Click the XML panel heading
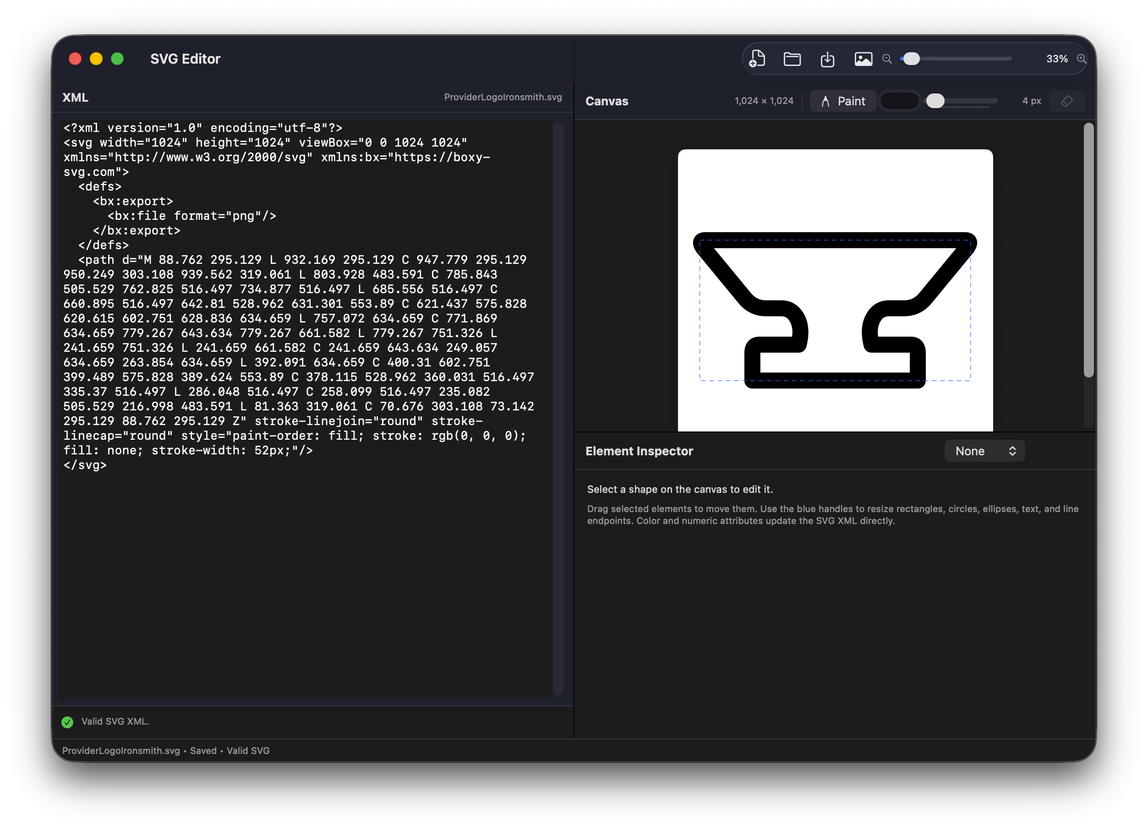1148x830 pixels. pyautogui.click(x=76, y=98)
